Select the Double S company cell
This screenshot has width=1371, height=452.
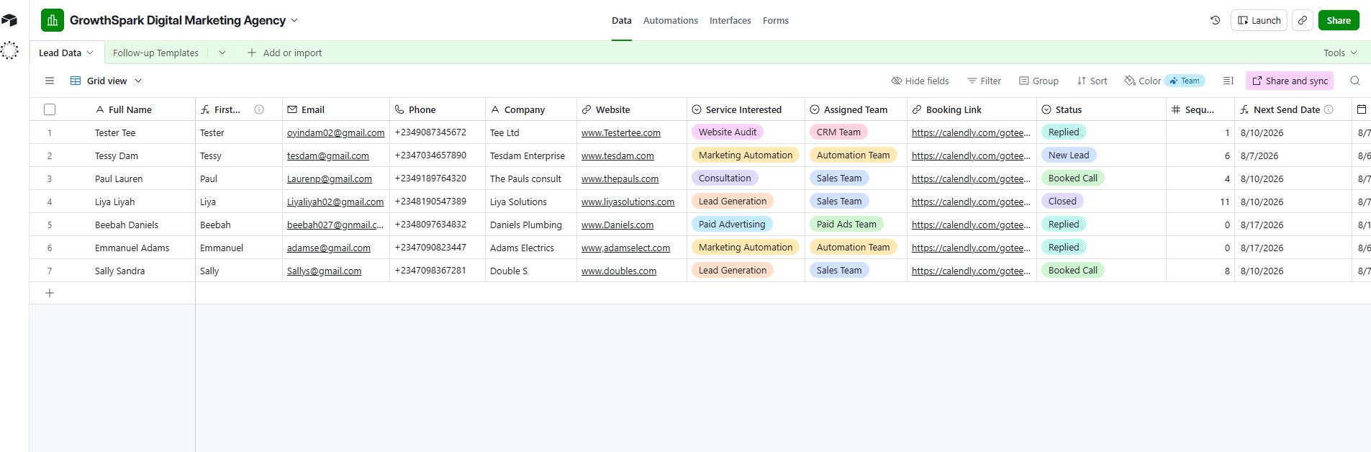[531, 271]
